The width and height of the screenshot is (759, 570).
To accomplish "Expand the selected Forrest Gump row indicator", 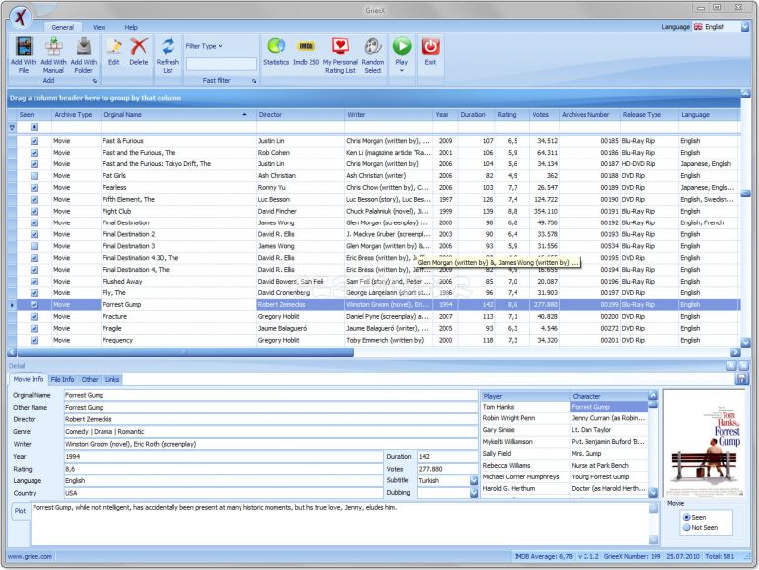I will [x=12, y=305].
